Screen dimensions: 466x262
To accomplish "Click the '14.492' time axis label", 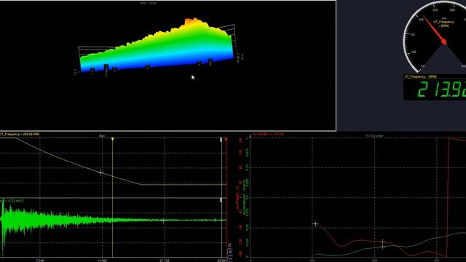I will point(102,261).
